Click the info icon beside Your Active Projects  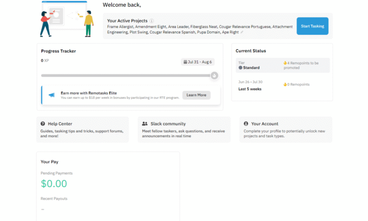[x=151, y=21]
